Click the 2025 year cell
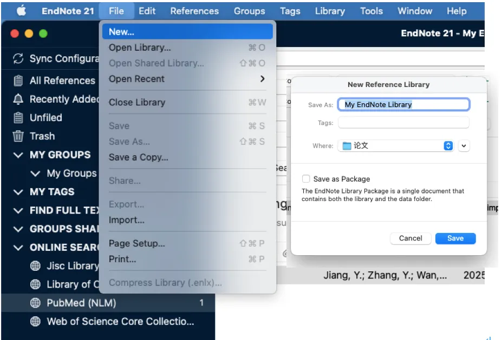The image size is (502, 340). 474,275
